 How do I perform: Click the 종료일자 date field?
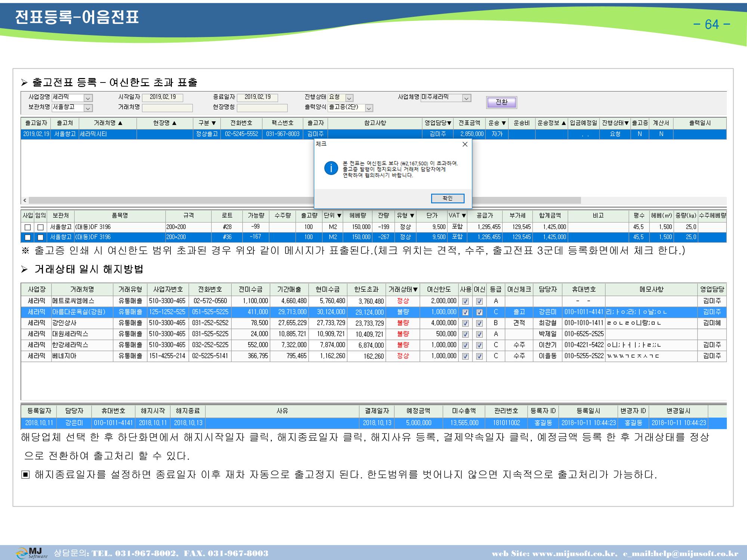(x=257, y=97)
